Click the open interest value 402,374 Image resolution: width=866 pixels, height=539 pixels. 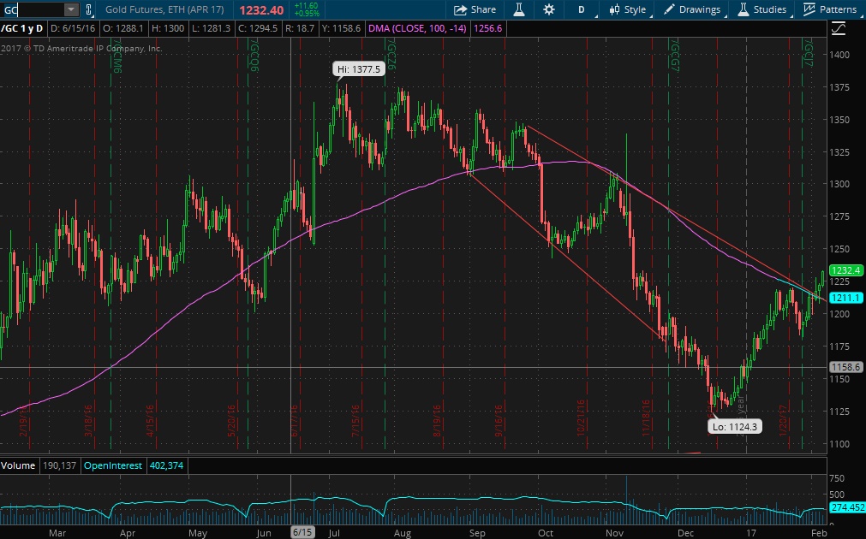point(166,465)
